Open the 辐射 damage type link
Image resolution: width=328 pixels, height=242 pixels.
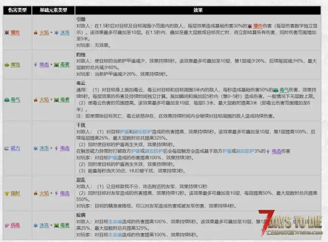[15, 193]
